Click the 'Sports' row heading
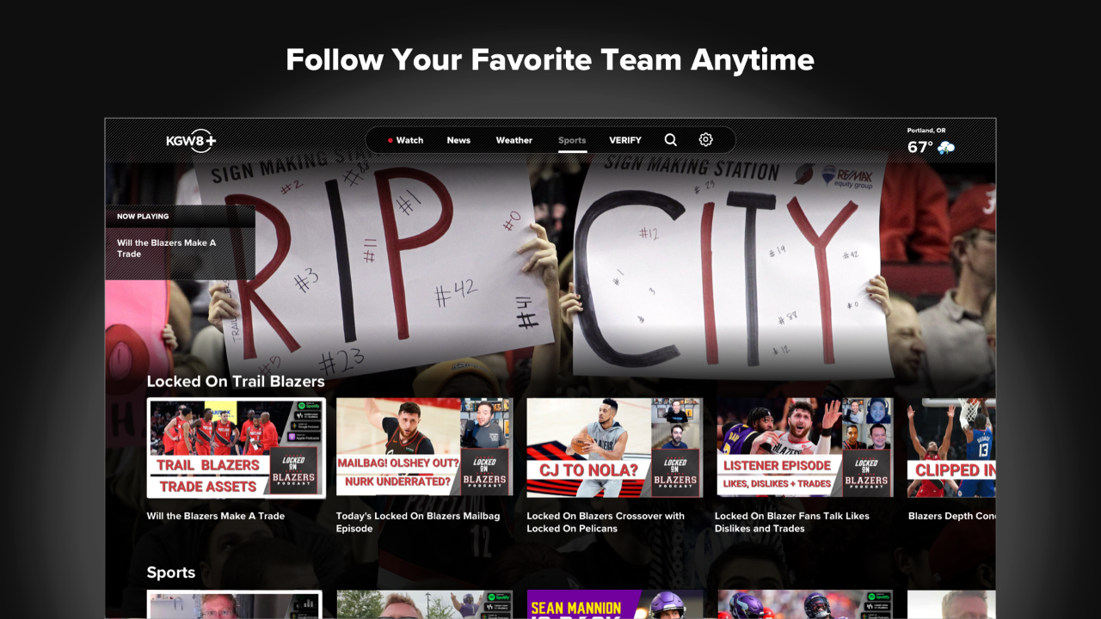Viewport: 1101px width, 619px height. click(x=171, y=573)
